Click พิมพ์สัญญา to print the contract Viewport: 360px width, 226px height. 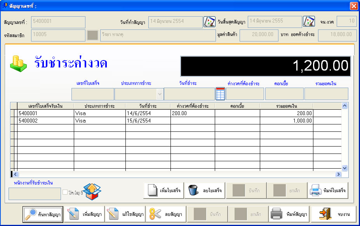point(289,214)
